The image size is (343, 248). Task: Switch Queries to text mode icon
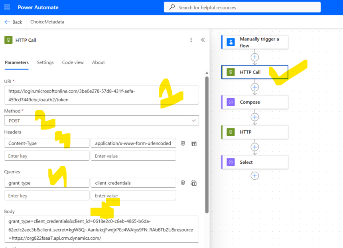[x=193, y=183]
